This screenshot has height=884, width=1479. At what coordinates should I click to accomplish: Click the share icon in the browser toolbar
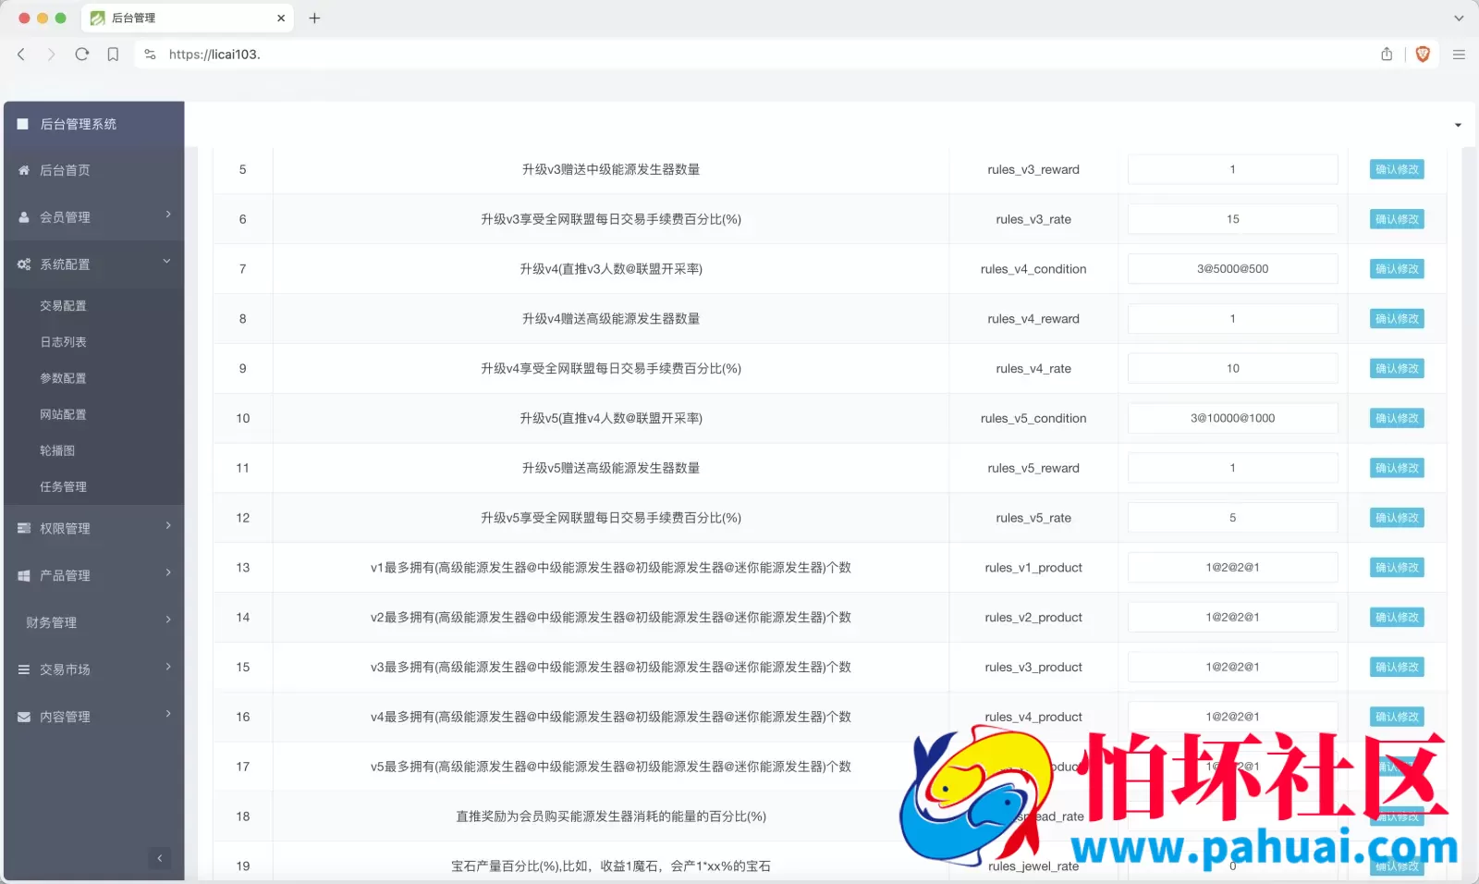(1387, 55)
